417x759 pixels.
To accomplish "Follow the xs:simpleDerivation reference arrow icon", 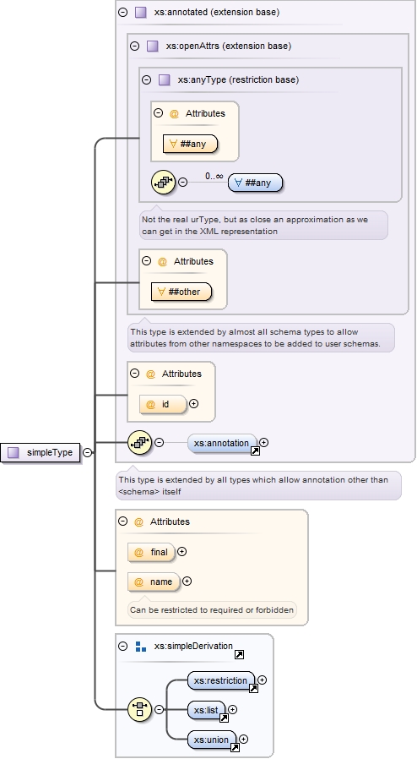I will tap(239, 654).
